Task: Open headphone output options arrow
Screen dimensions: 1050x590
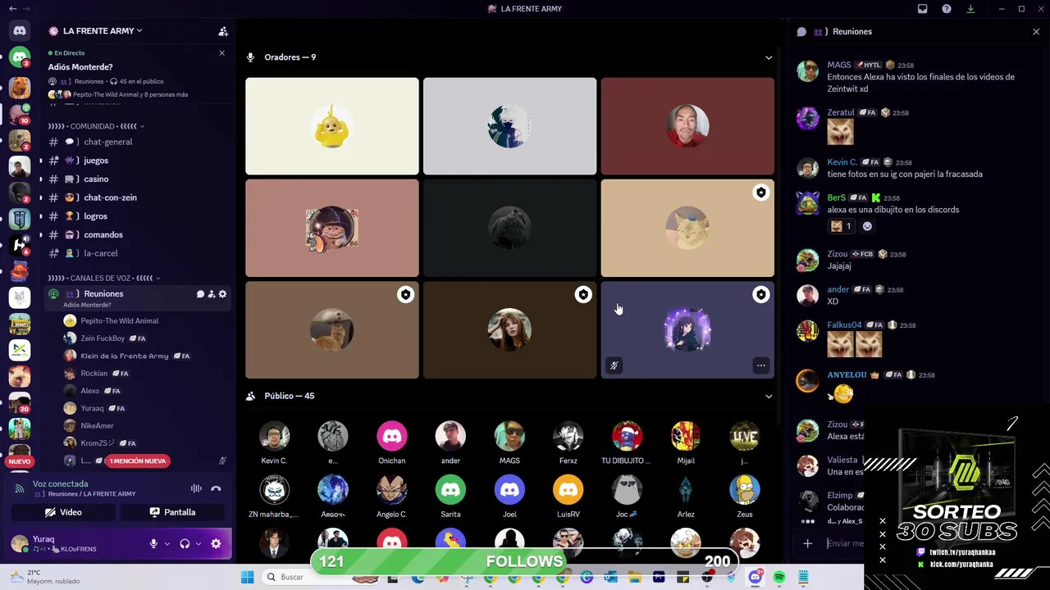Action: click(x=199, y=543)
